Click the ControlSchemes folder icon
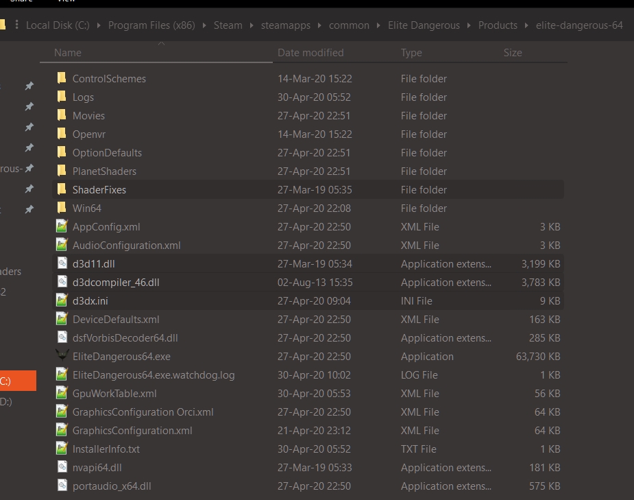This screenshot has width=634, height=500. click(x=62, y=78)
